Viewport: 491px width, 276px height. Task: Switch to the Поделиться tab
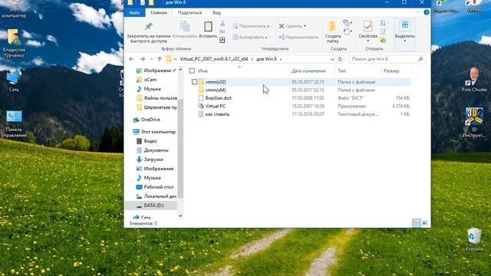(x=189, y=12)
